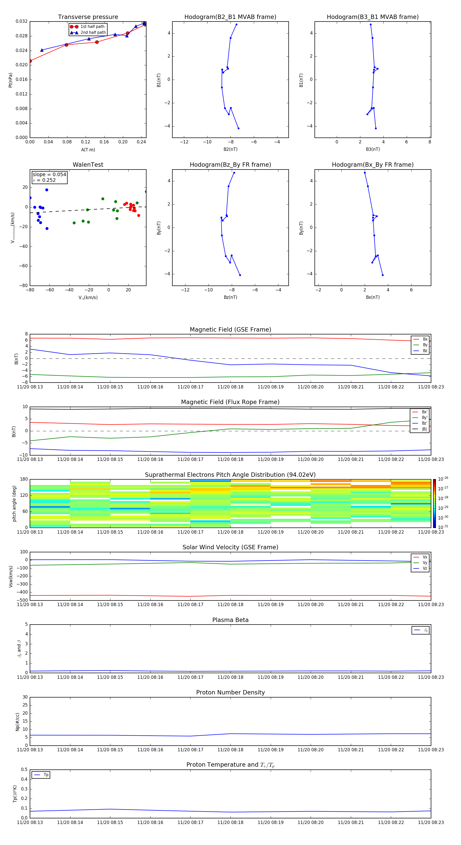Click '11/20 08:15' tick under Plasma Beta plot
461x845 pixels.
point(110,677)
